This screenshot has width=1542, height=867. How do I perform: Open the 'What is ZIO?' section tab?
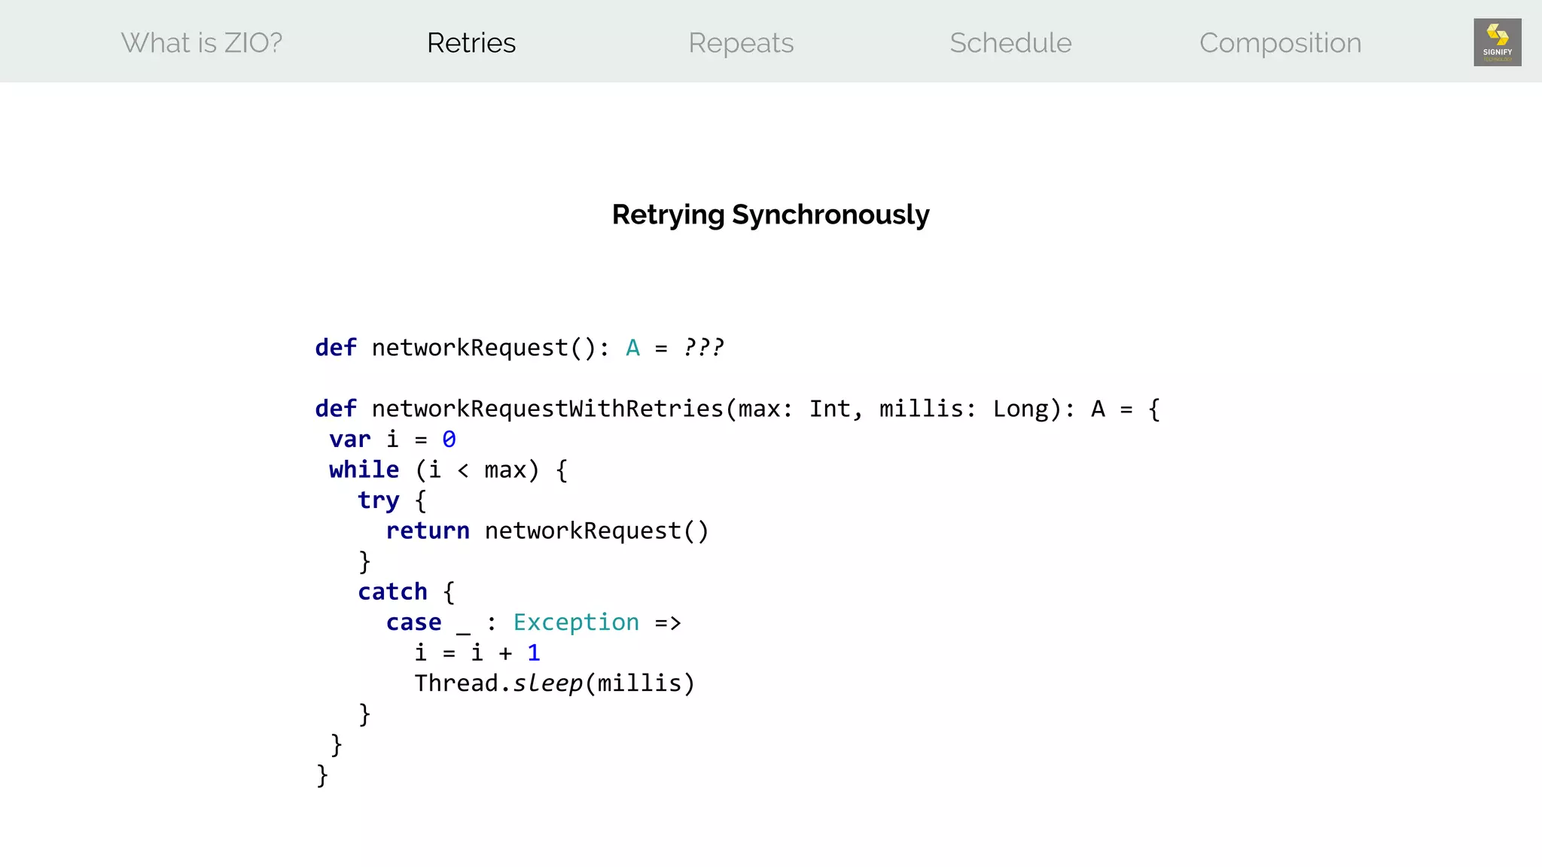(x=202, y=43)
